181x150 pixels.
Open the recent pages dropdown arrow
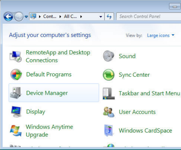(26, 17)
